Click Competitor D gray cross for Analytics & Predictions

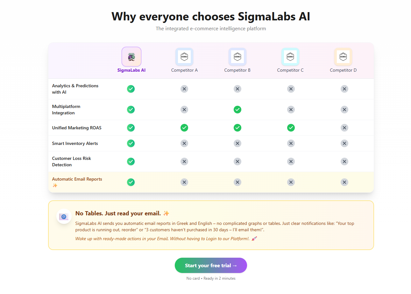point(344,89)
